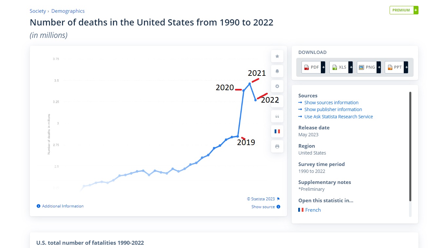Click Show sources information link
447x248 pixels.
tap(331, 103)
